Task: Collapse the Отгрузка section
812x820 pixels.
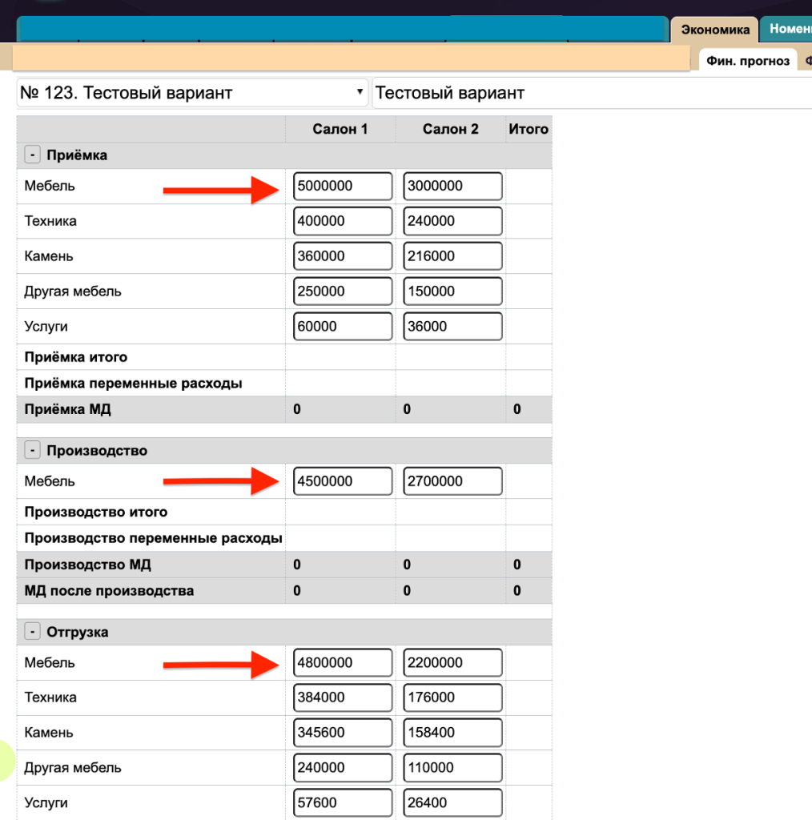Action: click(32, 633)
